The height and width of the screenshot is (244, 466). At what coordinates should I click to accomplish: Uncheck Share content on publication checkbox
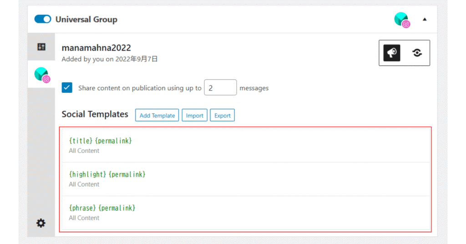67,87
